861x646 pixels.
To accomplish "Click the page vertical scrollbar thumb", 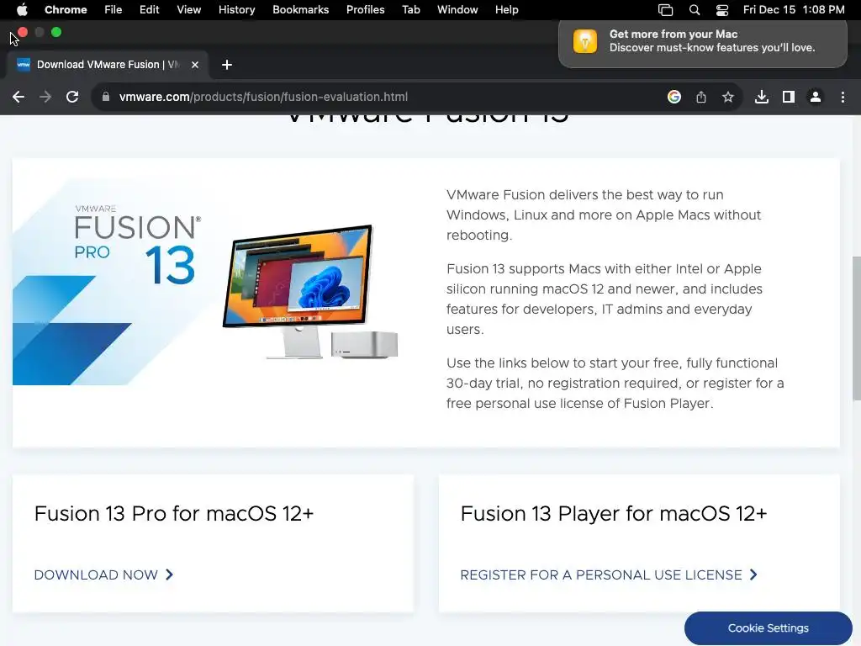I will (x=856, y=329).
